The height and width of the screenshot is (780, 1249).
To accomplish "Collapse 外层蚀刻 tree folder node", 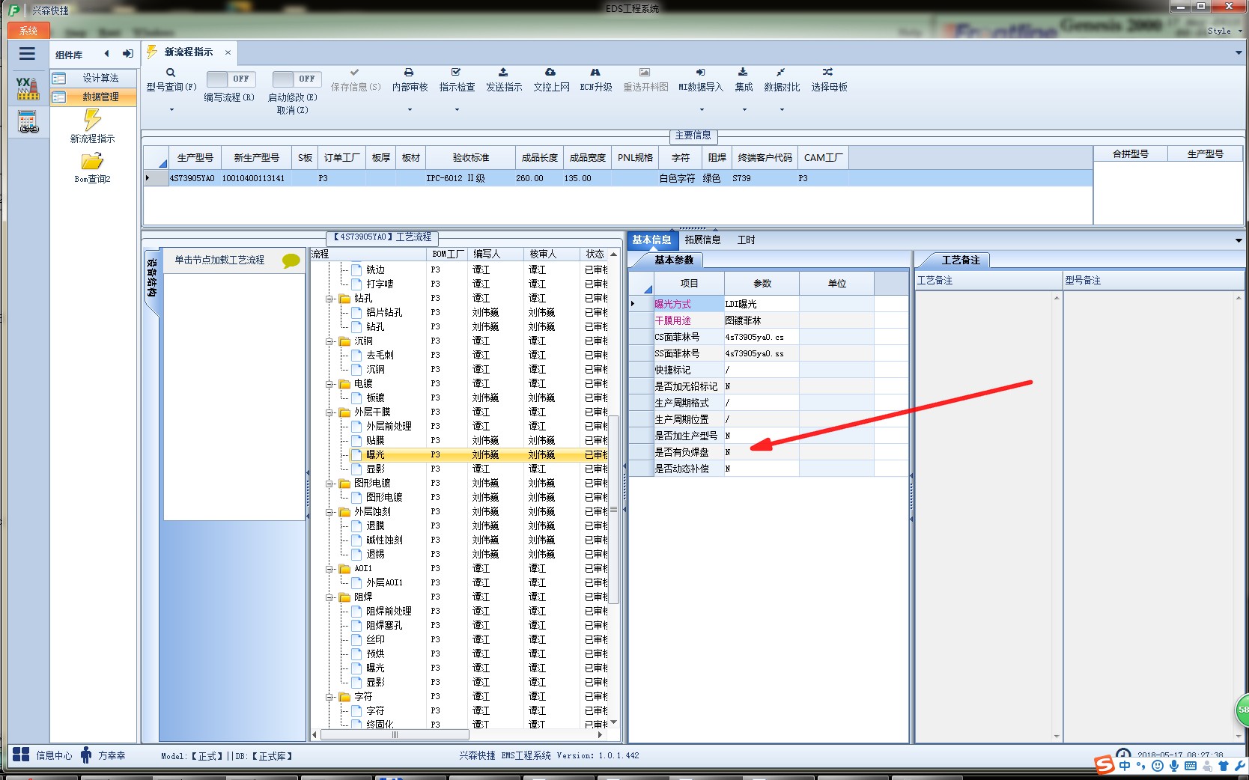I will [329, 512].
